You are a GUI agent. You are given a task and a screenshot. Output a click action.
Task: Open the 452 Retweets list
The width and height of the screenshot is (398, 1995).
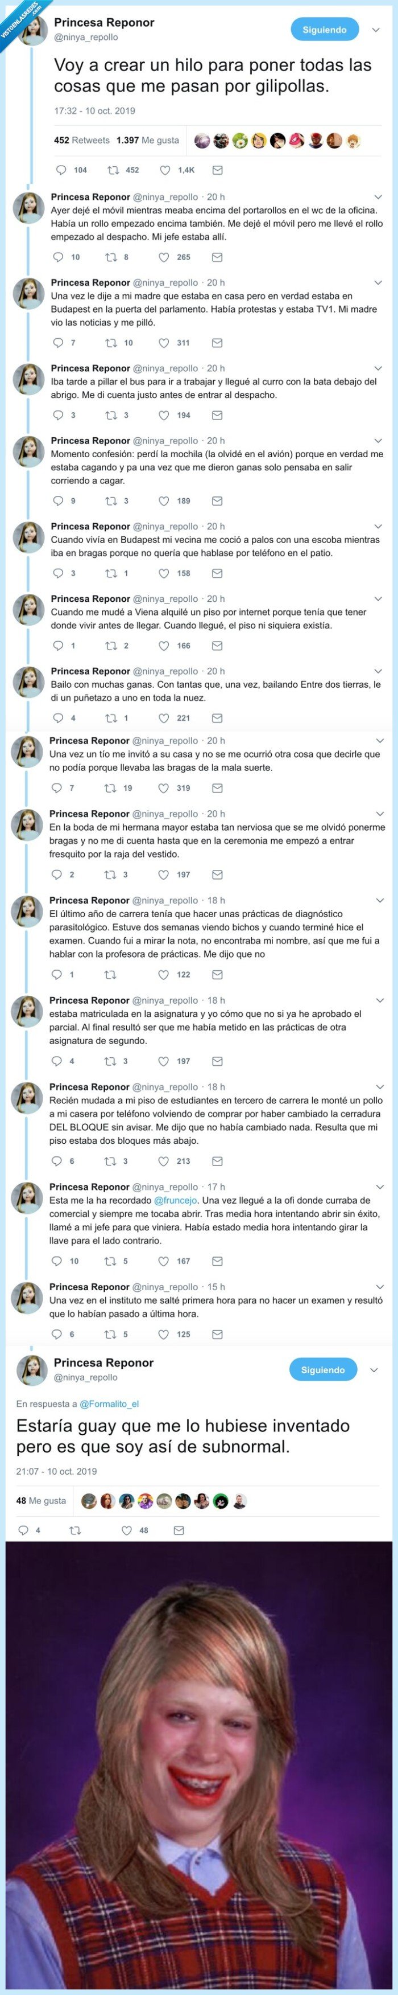pos(81,140)
